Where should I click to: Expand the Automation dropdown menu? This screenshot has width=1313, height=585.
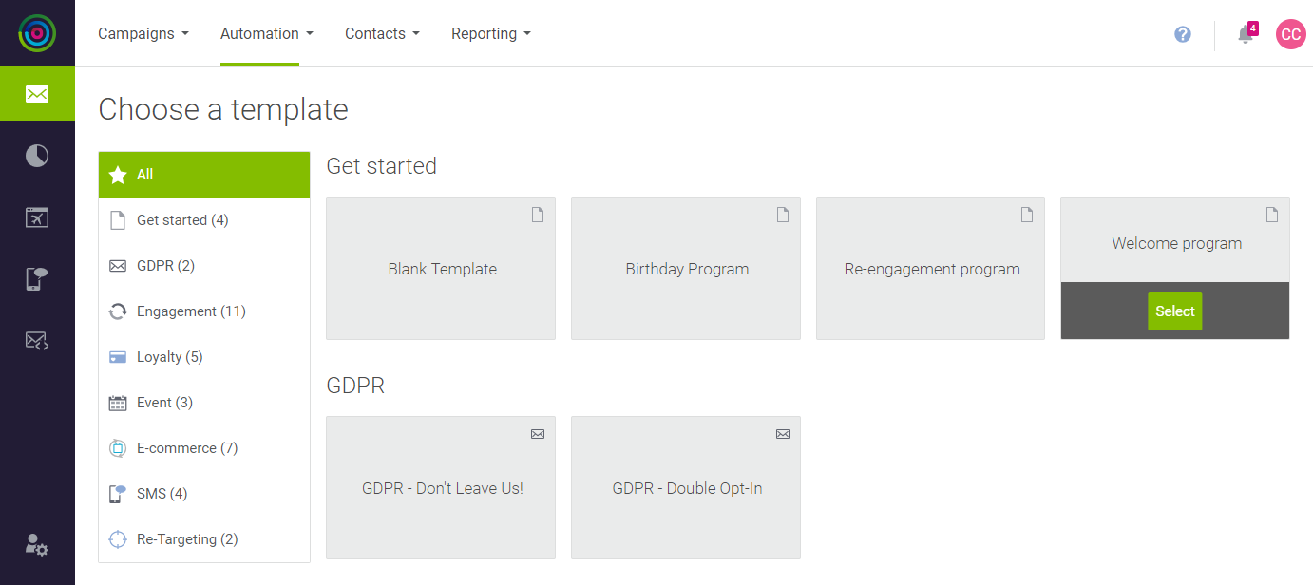click(267, 33)
